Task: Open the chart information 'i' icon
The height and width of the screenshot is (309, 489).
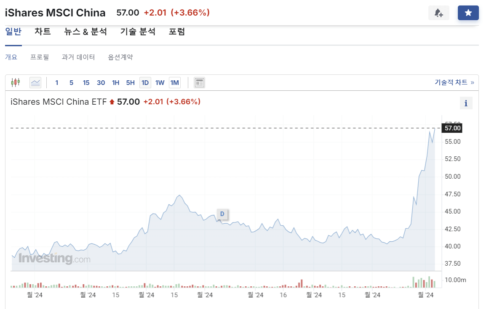Action: [466, 103]
